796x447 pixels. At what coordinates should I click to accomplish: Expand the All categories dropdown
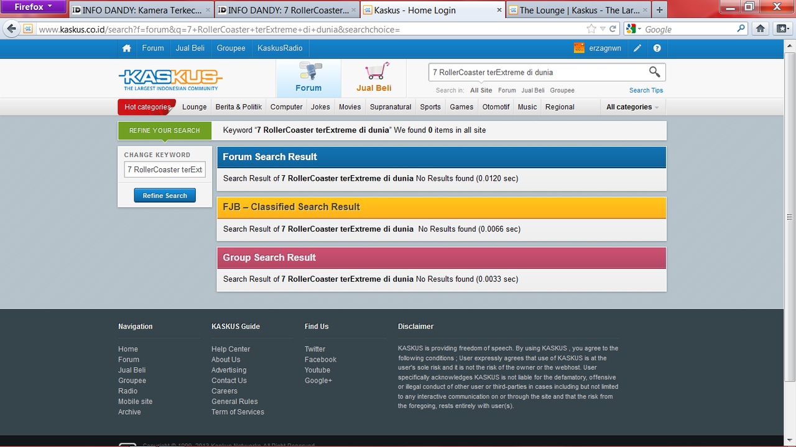(x=632, y=107)
